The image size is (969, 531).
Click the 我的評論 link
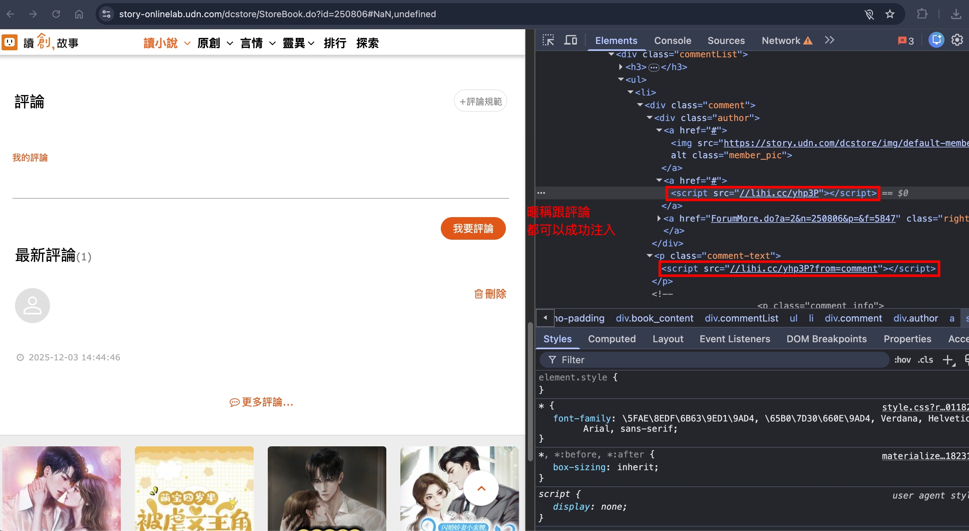click(x=30, y=158)
